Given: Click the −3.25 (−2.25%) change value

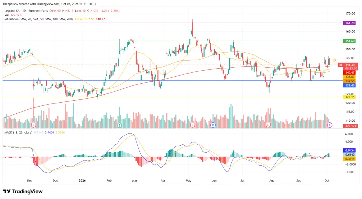Looking at the screenshot, I should 109,11.
